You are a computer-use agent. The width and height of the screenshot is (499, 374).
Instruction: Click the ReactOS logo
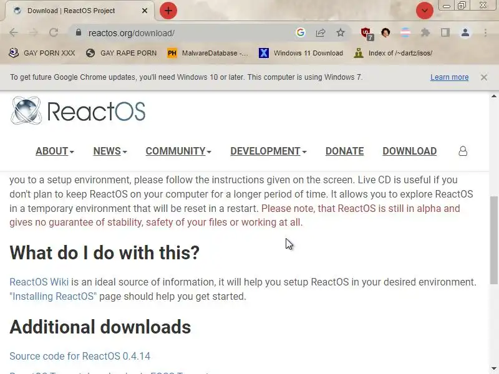point(78,111)
